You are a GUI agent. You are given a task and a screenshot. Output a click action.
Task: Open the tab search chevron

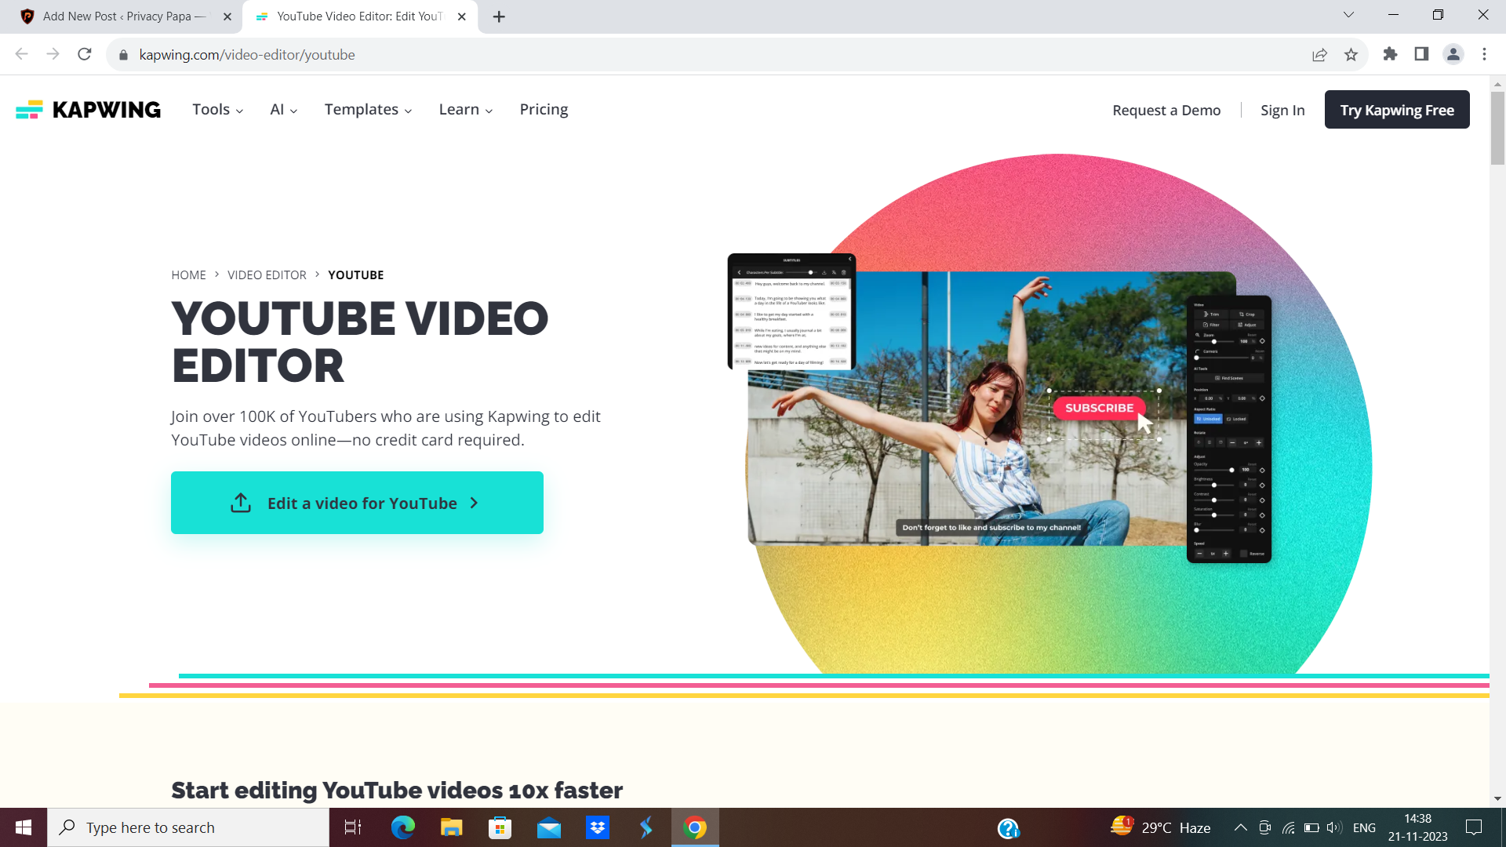point(1348,15)
